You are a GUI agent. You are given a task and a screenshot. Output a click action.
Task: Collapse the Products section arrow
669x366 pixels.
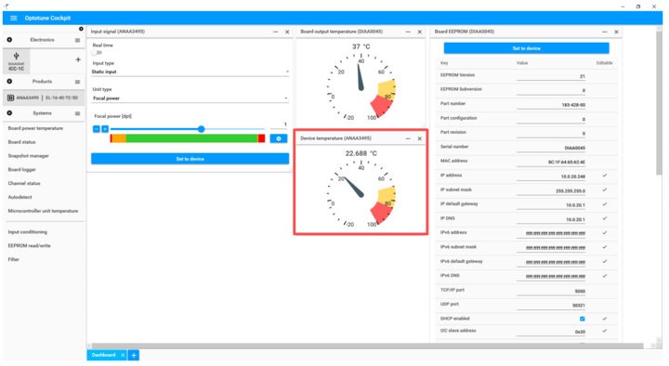9,82
